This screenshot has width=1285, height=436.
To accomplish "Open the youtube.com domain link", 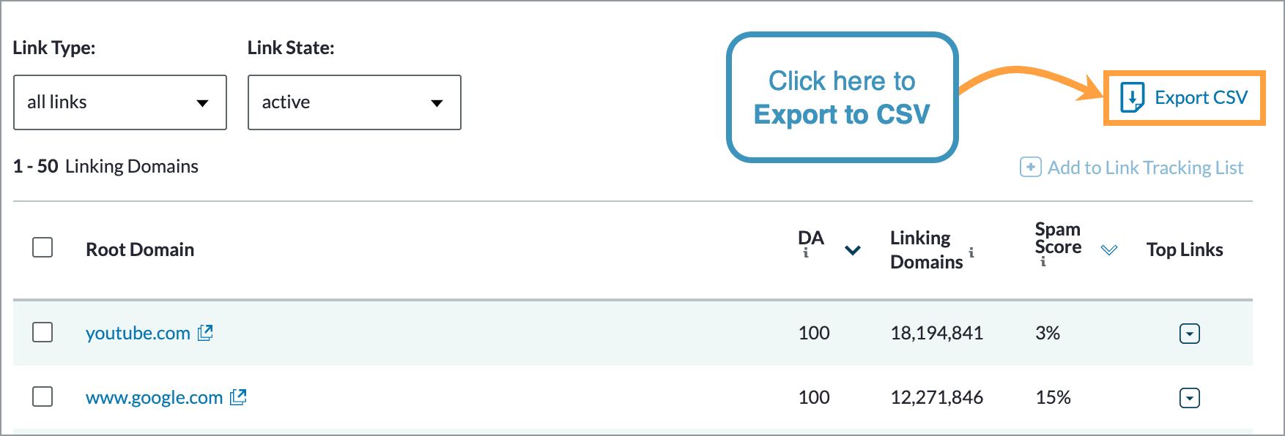I will click(x=136, y=333).
